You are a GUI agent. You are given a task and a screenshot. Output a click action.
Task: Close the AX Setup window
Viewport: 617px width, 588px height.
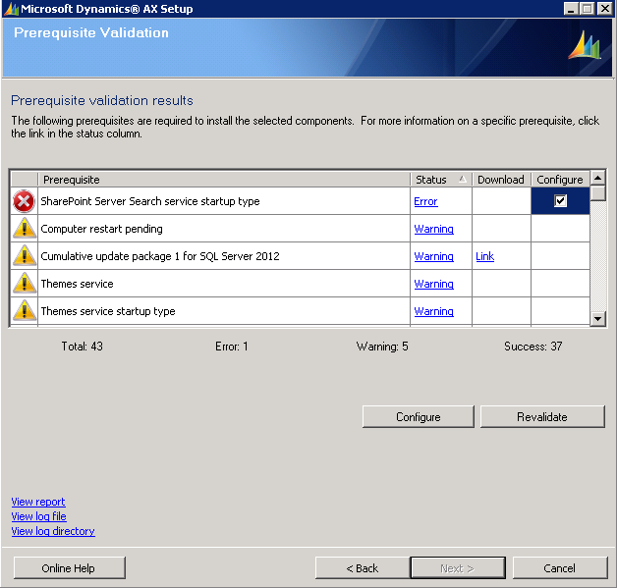[x=604, y=8]
